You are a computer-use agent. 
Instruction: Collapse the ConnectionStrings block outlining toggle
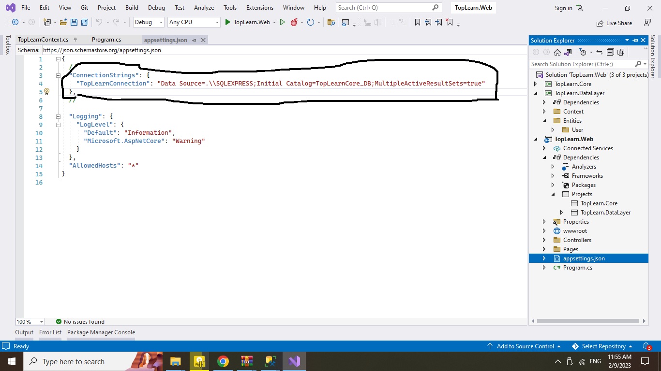point(58,75)
